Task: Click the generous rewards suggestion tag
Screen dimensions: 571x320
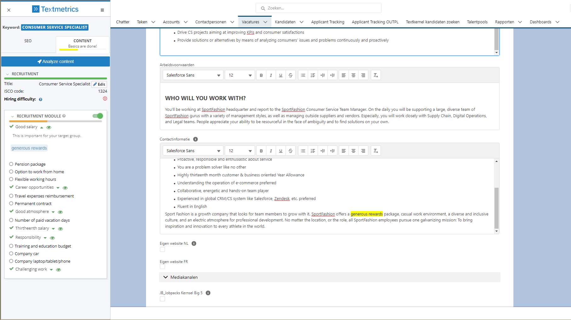Action: (29, 148)
